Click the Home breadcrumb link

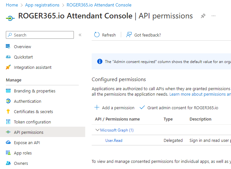pyautogui.click(x=12, y=5)
